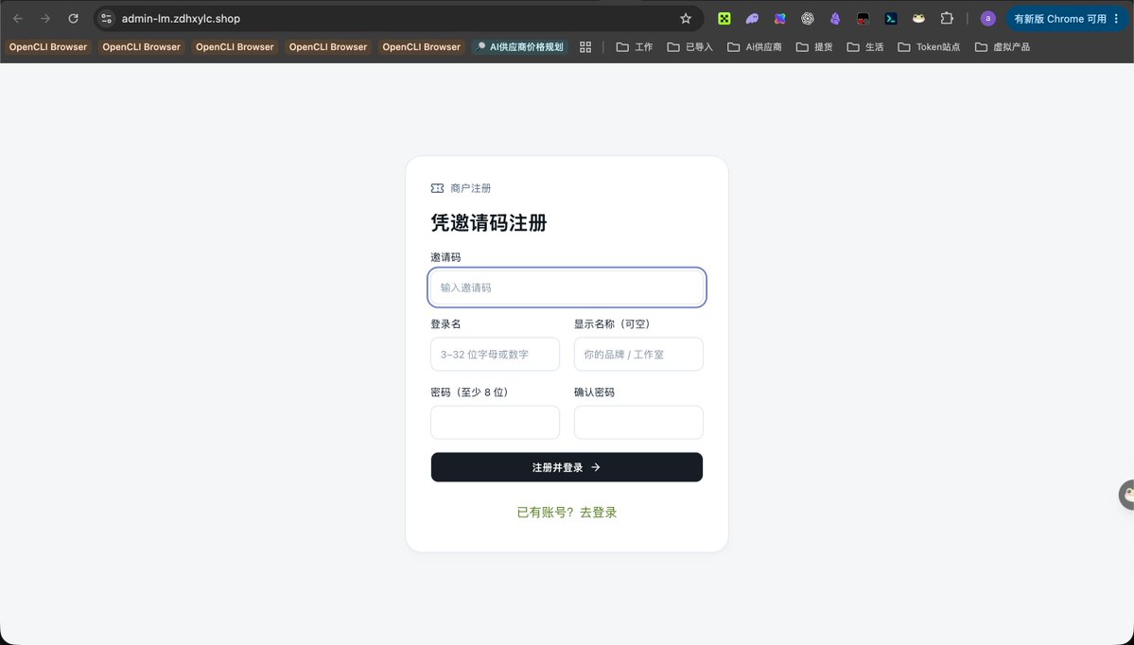
Task: Open the 提货 bookmark folder
Action: click(814, 47)
